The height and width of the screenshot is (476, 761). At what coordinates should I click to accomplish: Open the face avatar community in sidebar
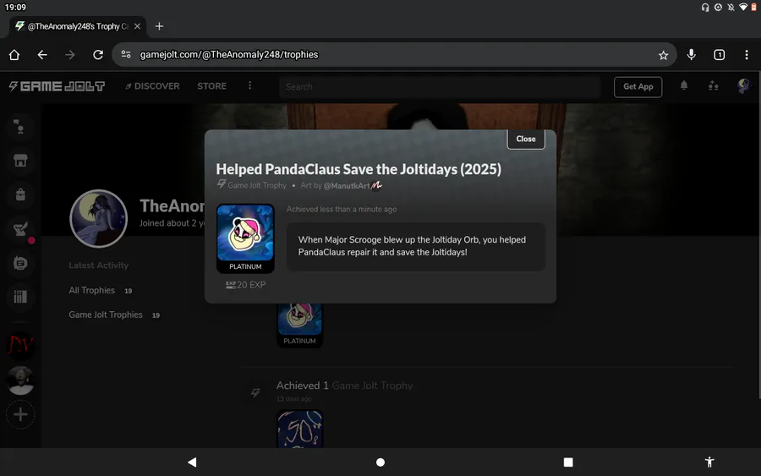coord(20,380)
